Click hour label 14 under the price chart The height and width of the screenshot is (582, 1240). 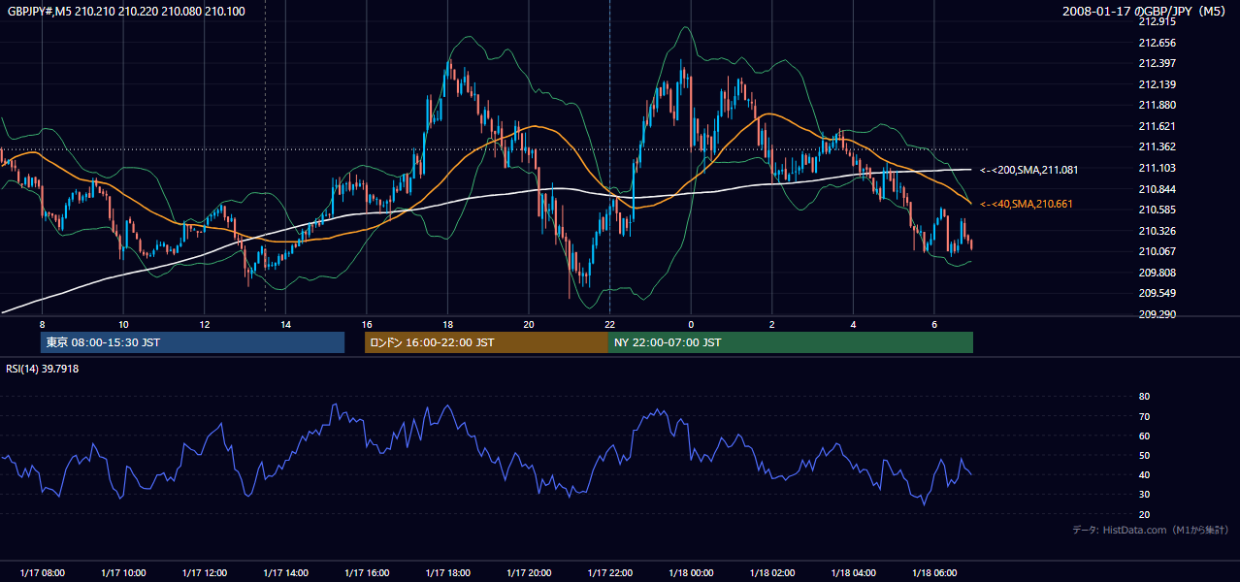click(285, 324)
